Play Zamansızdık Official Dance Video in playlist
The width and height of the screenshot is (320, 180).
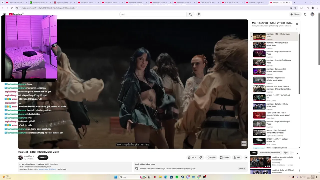pos(274,71)
